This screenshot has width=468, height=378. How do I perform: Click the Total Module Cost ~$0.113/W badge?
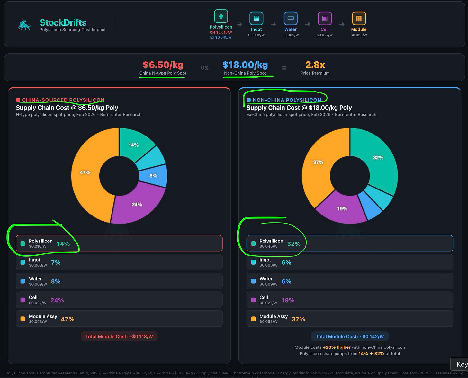point(119,336)
